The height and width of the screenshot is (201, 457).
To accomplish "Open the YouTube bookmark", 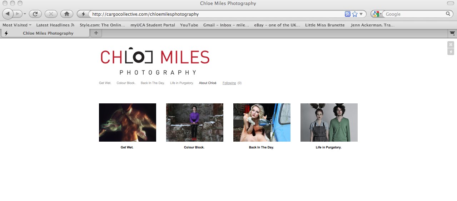I will pyautogui.click(x=189, y=25).
